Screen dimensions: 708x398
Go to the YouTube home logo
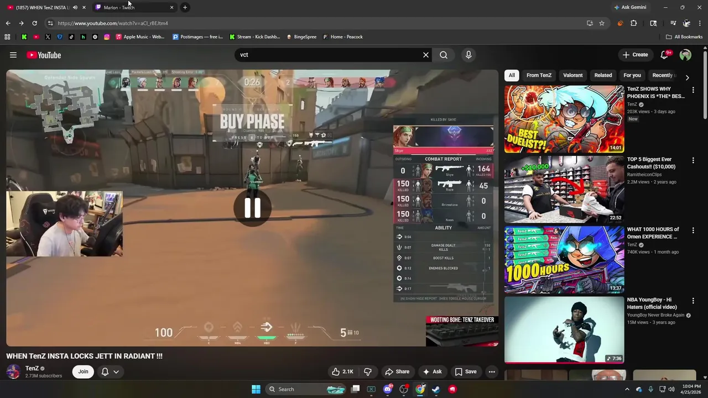click(x=44, y=55)
